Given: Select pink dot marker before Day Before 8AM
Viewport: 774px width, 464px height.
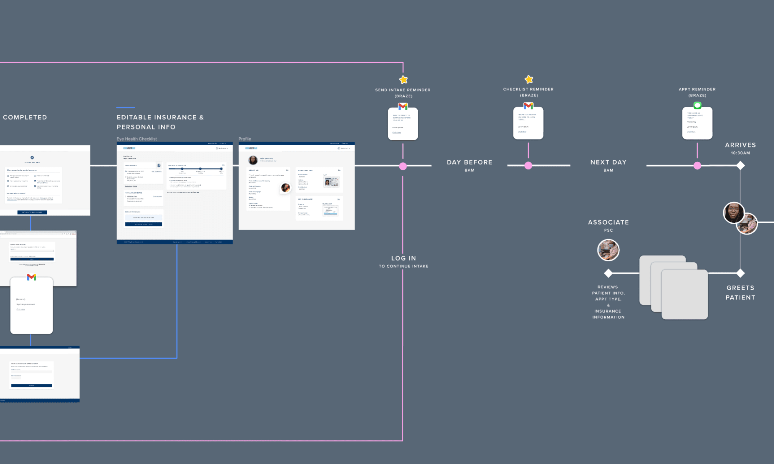Looking at the screenshot, I should [403, 166].
